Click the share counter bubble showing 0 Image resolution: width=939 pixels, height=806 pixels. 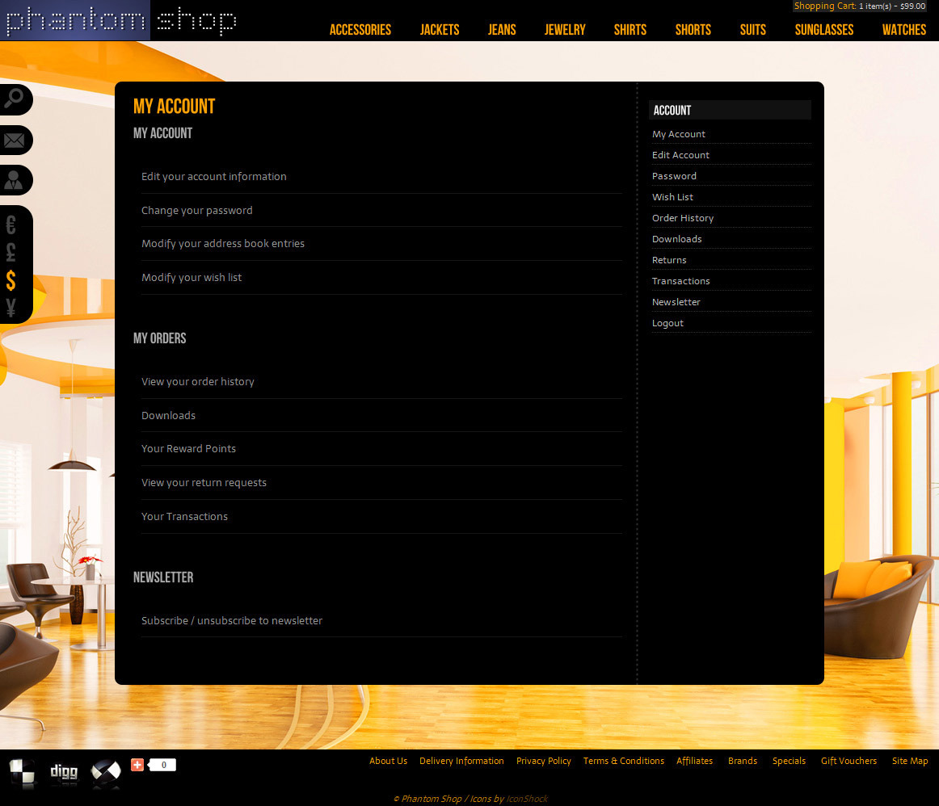click(162, 765)
